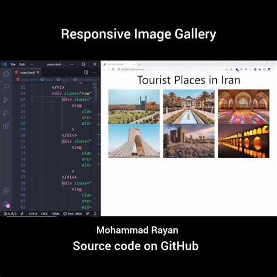Open the Source Control view
277x277 pixels.
6,100
